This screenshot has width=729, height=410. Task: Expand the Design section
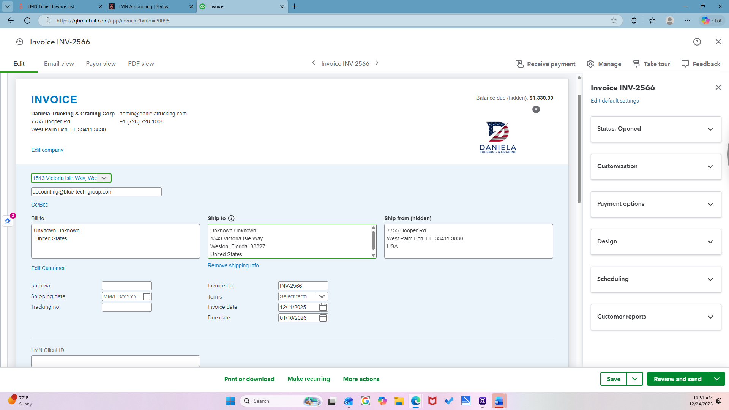[x=656, y=242]
